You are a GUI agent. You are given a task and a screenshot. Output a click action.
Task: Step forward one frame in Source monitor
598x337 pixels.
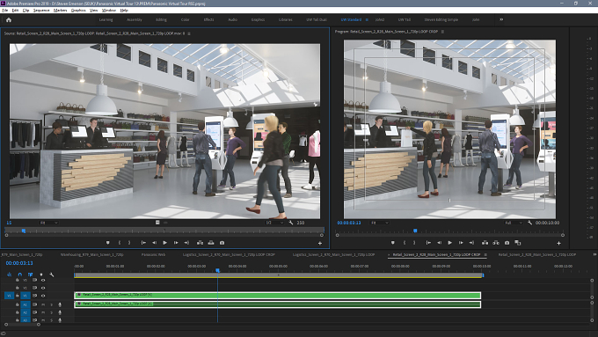coord(176,243)
